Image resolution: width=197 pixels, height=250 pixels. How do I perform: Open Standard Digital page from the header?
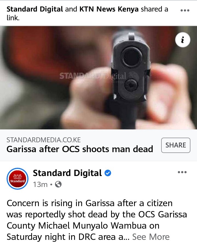(x=35, y=9)
